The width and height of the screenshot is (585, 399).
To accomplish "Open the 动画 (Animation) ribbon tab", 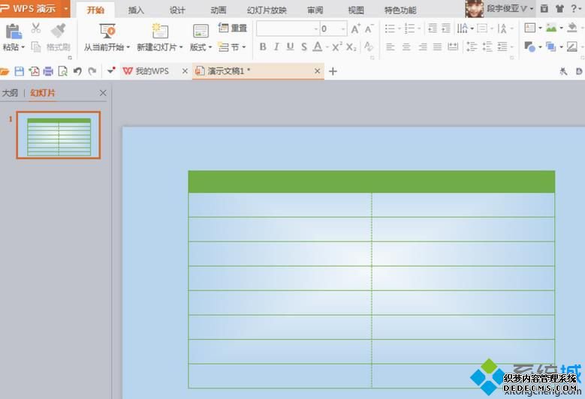I will point(219,10).
